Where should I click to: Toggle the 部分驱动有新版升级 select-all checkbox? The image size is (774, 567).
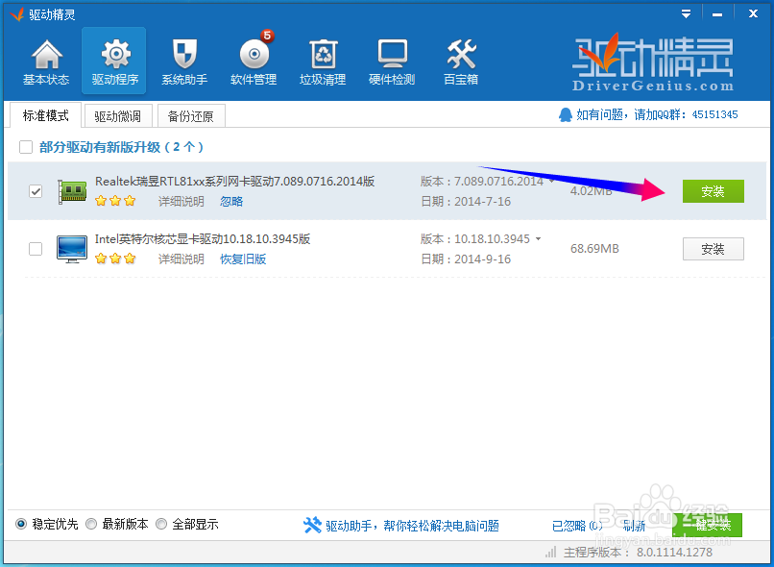26,147
